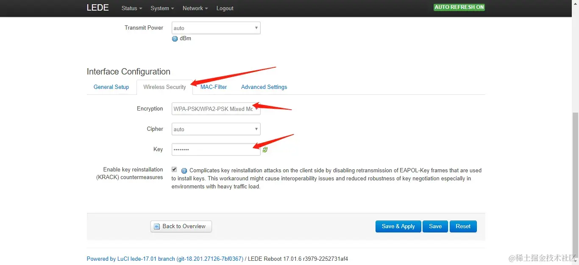579x265 pixels.
Task: Toggle the AUTO REFRESH ON indicator
Action: click(x=459, y=7)
